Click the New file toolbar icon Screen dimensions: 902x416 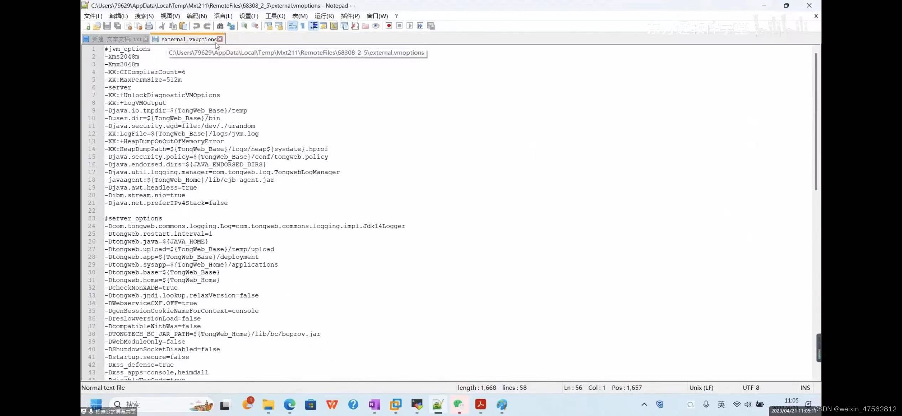87,26
